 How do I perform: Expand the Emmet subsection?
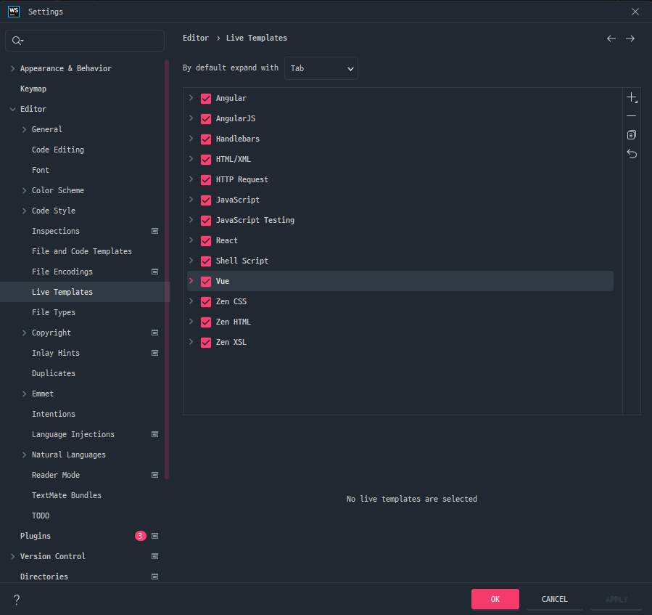[x=24, y=394]
